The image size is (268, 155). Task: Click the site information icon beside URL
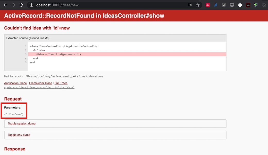coord(31,5)
